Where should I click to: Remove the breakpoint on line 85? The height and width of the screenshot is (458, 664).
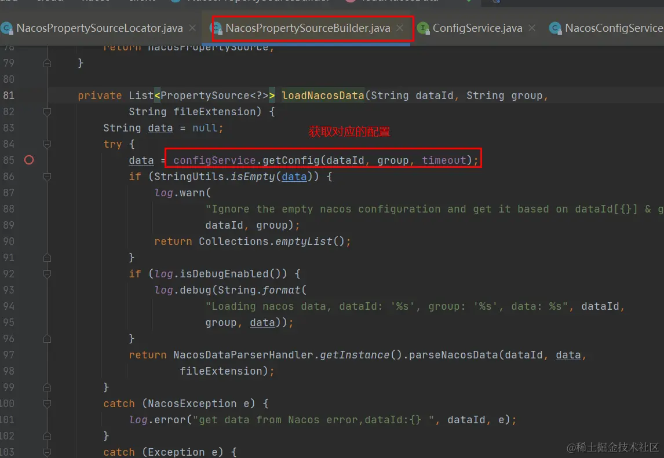[29, 160]
